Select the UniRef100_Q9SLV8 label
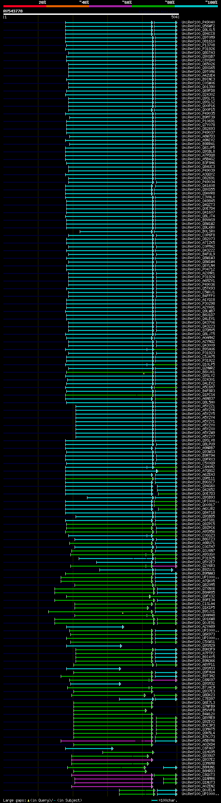 point(198,440)
